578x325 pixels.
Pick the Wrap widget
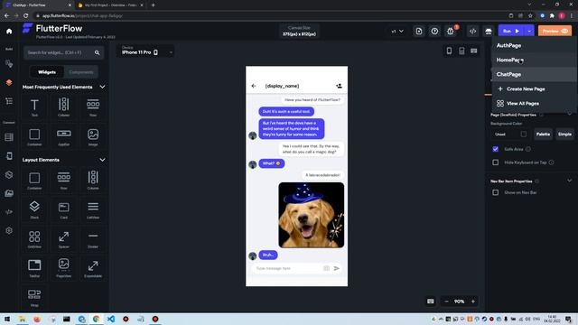[x=34, y=297]
